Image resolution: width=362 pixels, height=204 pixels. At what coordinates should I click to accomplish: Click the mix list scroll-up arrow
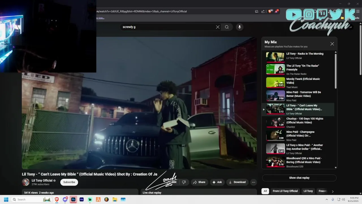click(336, 52)
